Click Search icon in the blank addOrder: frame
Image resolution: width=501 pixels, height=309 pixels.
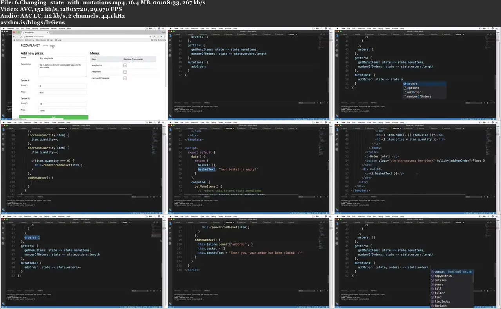pos(170,40)
